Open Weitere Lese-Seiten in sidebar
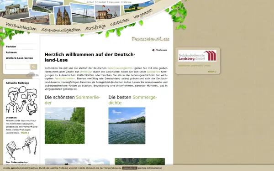The image size is (274, 171). coord(19,58)
